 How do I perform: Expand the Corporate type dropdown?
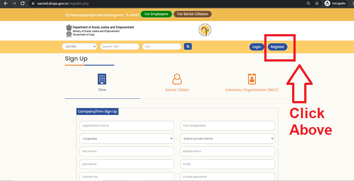[127, 138]
